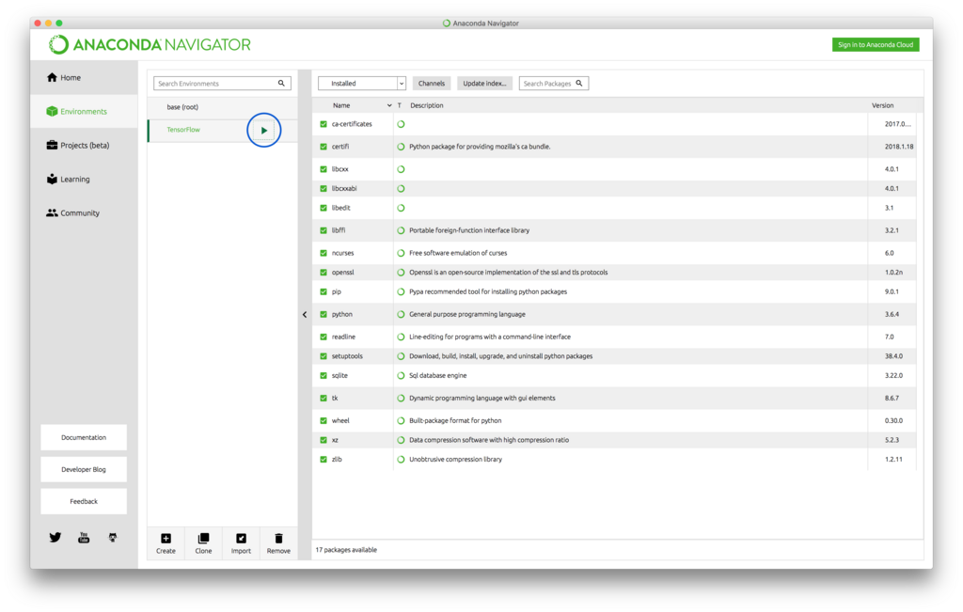
Task: Click the type icon for xz
Action: (x=401, y=440)
